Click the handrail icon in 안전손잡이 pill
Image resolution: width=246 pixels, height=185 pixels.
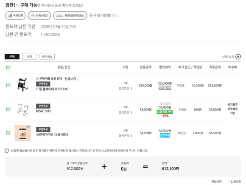33,16
